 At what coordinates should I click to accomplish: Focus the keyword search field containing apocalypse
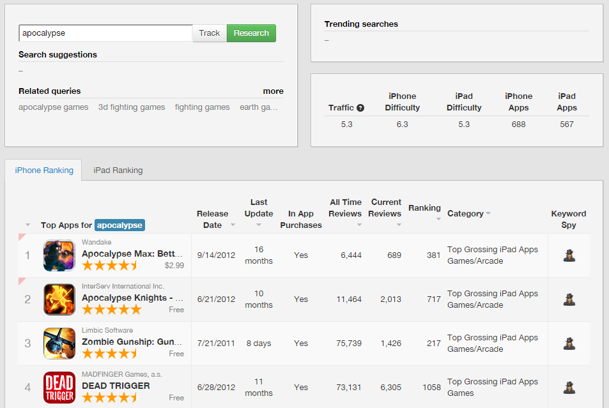(105, 33)
